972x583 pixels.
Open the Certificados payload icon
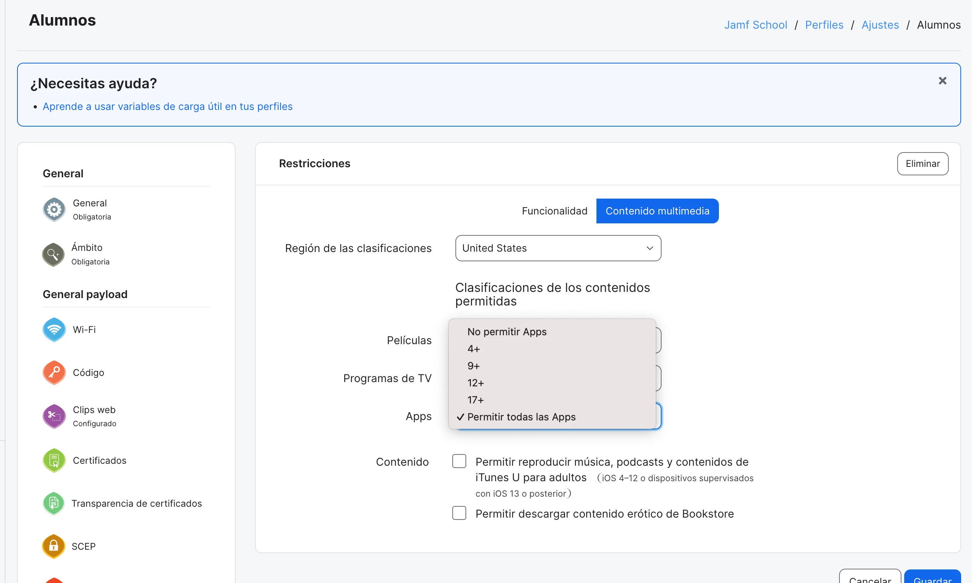(54, 460)
